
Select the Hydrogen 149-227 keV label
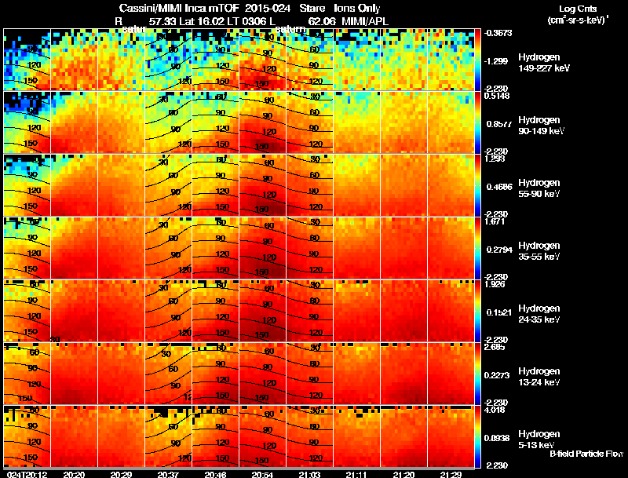(544, 63)
